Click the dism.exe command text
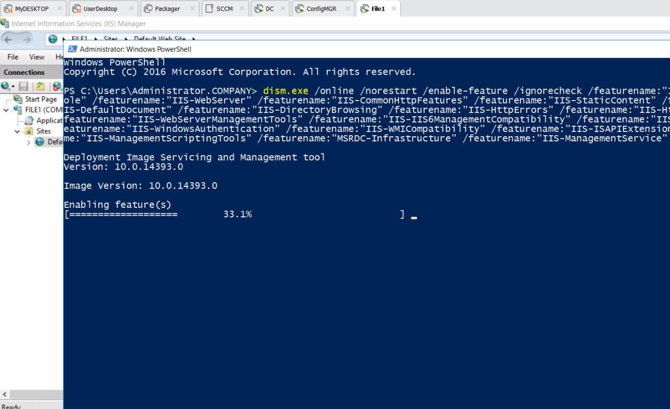The image size is (670, 409). (x=285, y=91)
